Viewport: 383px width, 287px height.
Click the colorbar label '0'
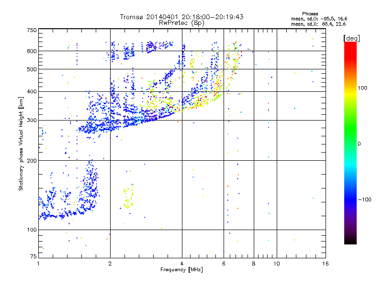pos(359,144)
